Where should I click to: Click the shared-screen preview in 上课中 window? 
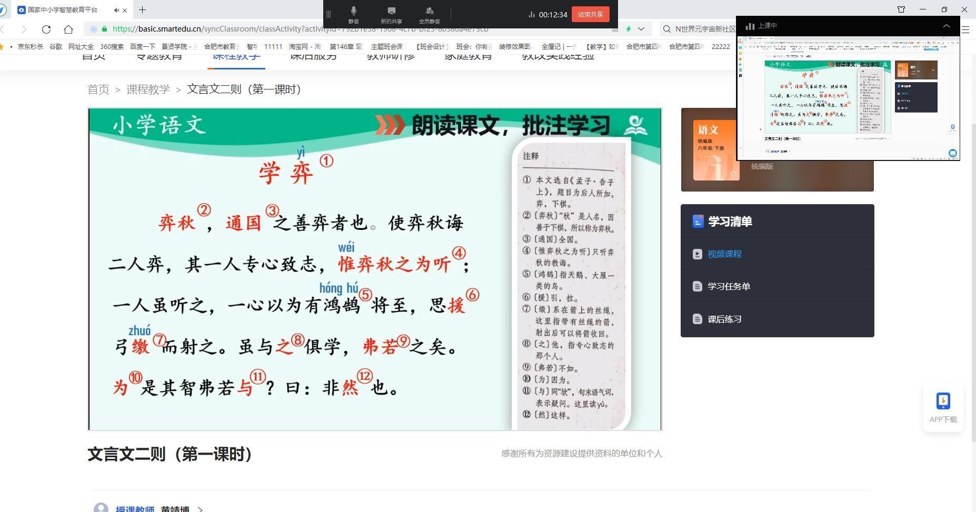click(848, 98)
